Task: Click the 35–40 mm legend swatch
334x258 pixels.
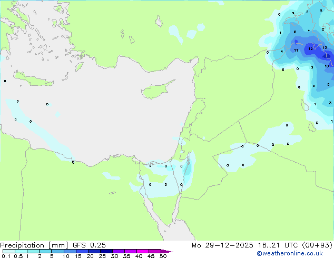Action: click(130, 251)
